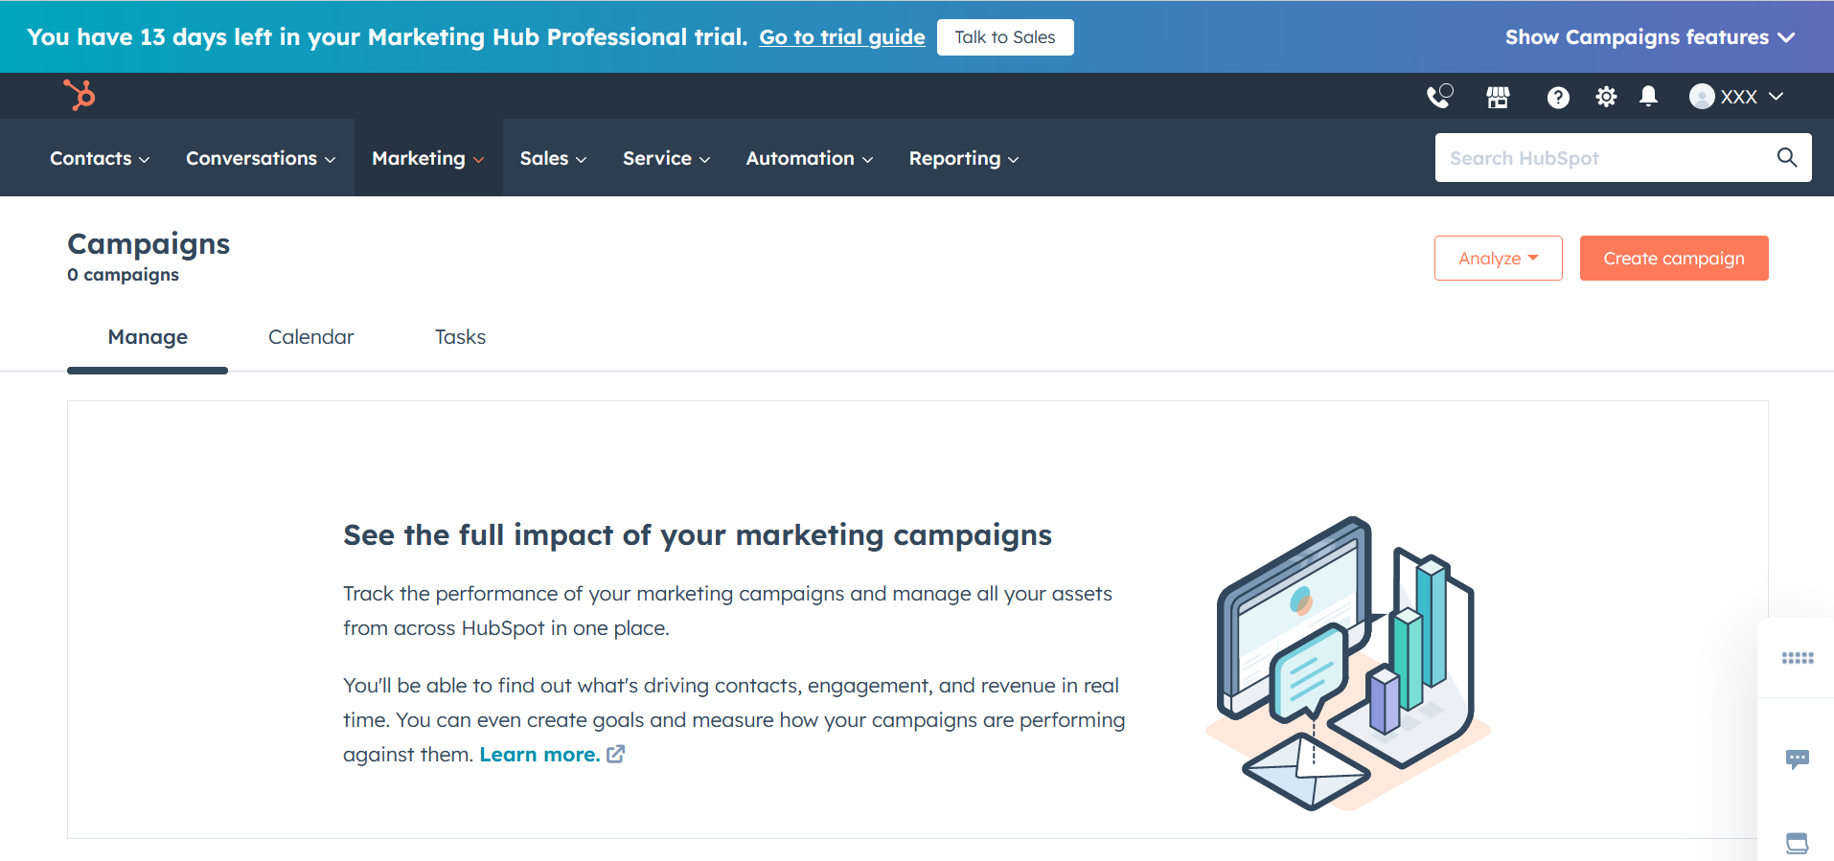Open the notifications bell
This screenshot has width=1834, height=861.
(1648, 96)
